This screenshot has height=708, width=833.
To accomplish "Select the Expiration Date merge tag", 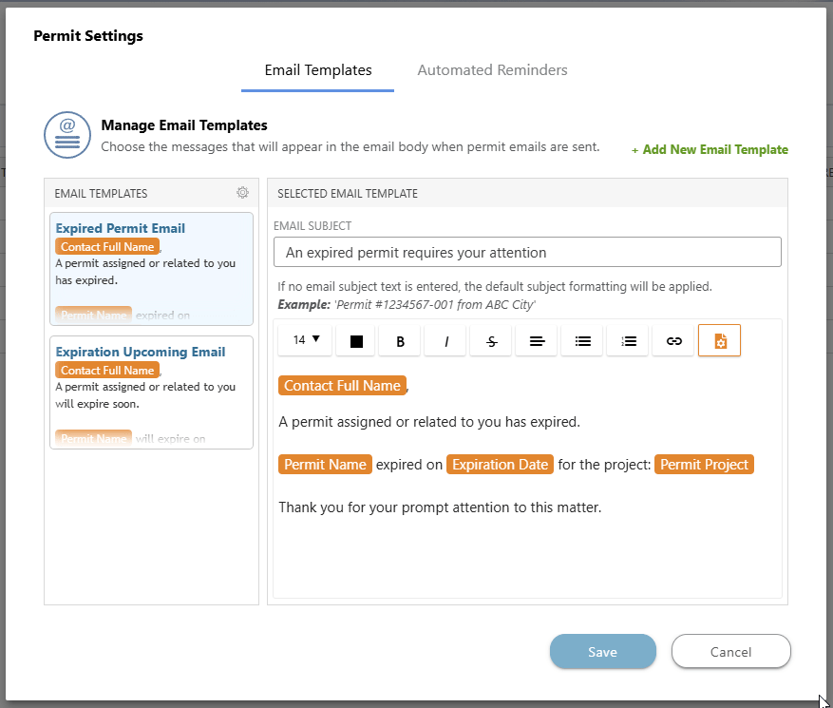I will pos(500,465).
